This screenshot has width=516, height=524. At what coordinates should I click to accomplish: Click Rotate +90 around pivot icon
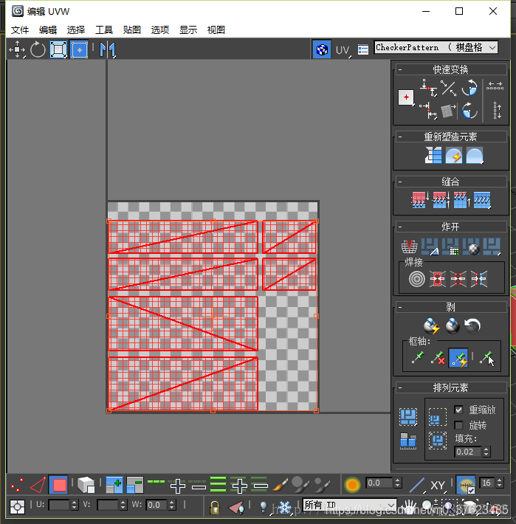(469, 88)
